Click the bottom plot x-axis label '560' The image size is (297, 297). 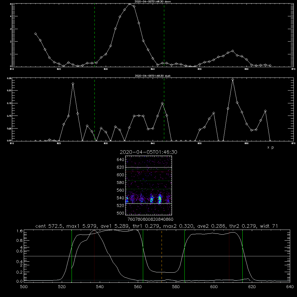[138, 287]
